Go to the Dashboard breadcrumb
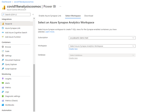 coord(6,2)
